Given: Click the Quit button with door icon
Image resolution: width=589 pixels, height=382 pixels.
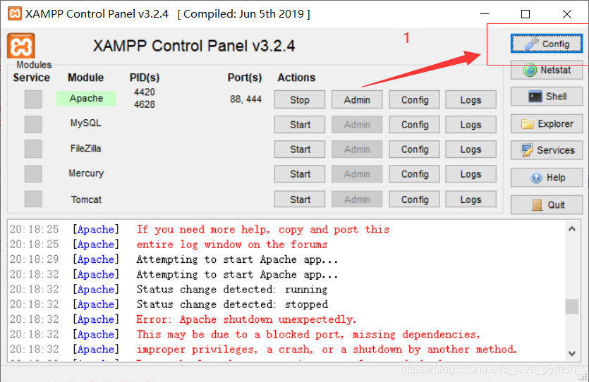Looking at the screenshot, I should click(x=547, y=205).
